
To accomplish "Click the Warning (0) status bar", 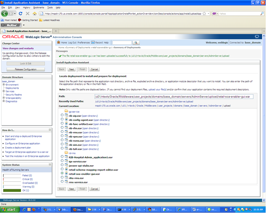I will point(12,187).
